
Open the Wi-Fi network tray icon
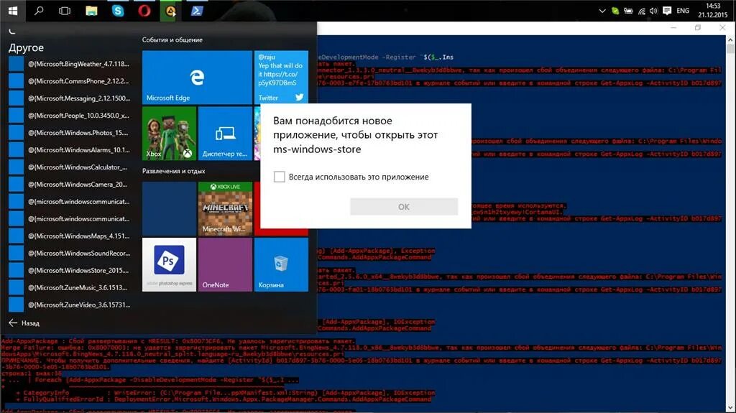[x=641, y=11]
